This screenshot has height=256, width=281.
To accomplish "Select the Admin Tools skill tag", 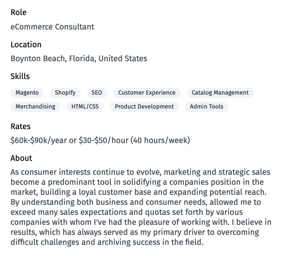I will tap(206, 107).
